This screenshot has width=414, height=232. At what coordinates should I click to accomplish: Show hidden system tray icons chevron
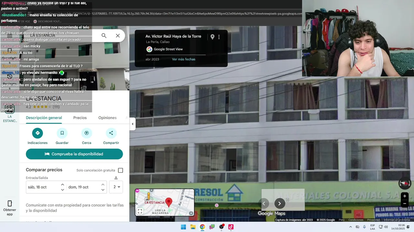350,227
